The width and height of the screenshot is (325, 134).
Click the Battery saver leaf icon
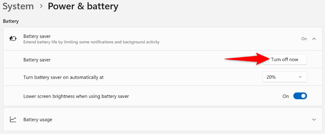[x=13, y=39]
